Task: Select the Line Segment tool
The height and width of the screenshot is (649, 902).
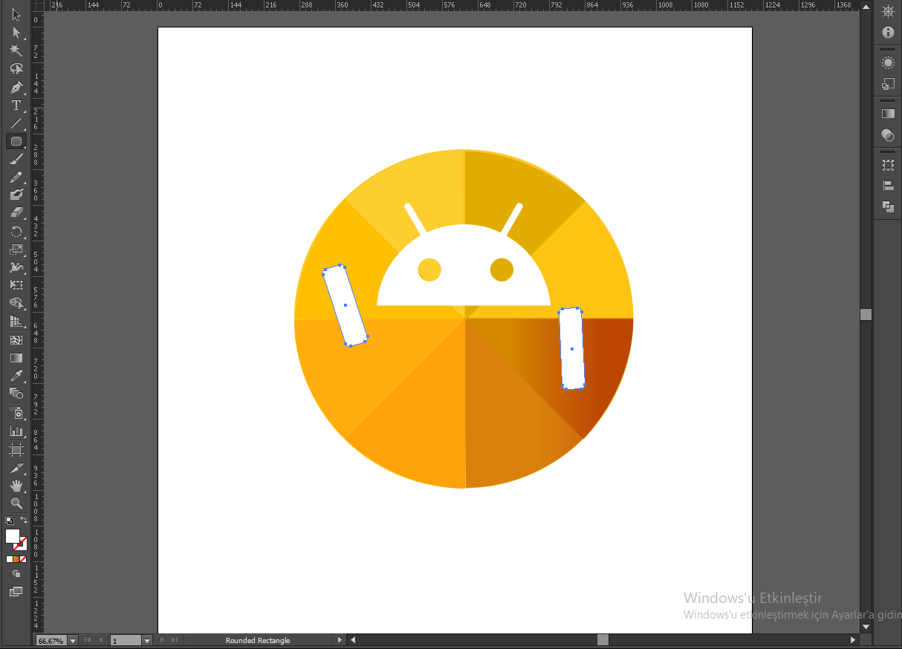Action: click(x=16, y=123)
